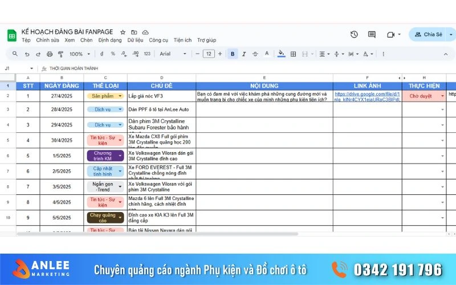
Task: Open the move-to-folder icon beside title
Action: [x=134, y=32]
